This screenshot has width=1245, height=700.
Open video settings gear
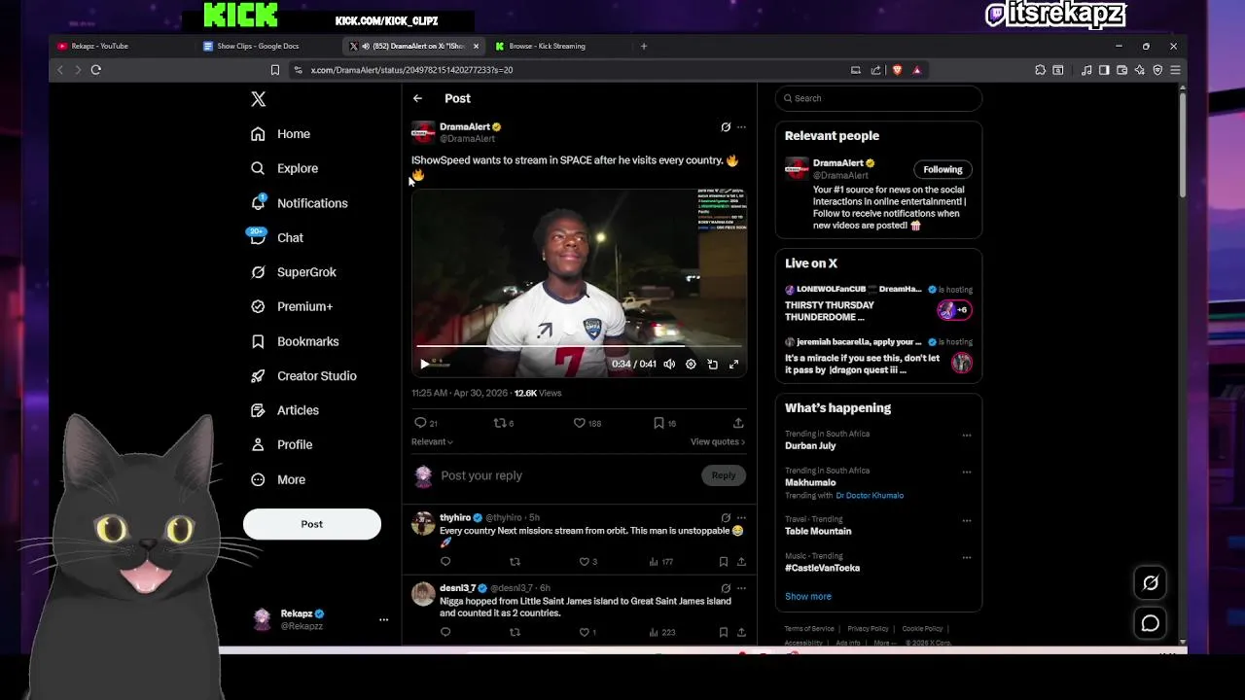coord(691,364)
